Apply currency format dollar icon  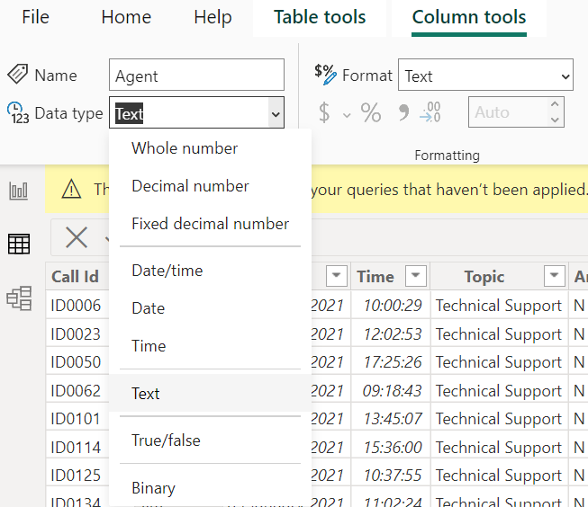coord(324,112)
